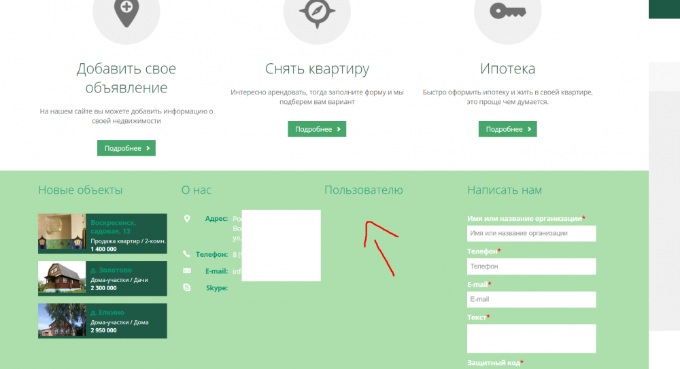Click the key icon above Ипотека
The width and height of the screenshot is (680, 369).
pyautogui.click(x=507, y=12)
